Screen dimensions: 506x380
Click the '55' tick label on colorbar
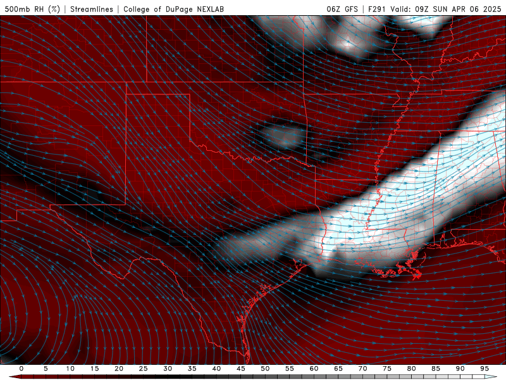290,369
